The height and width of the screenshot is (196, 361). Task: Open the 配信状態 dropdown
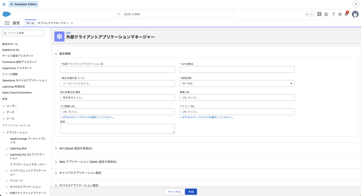(x=237, y=83)
